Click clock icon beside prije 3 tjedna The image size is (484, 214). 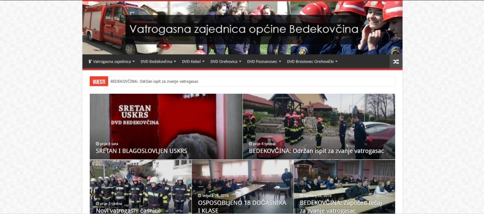[x=97, y=204]
